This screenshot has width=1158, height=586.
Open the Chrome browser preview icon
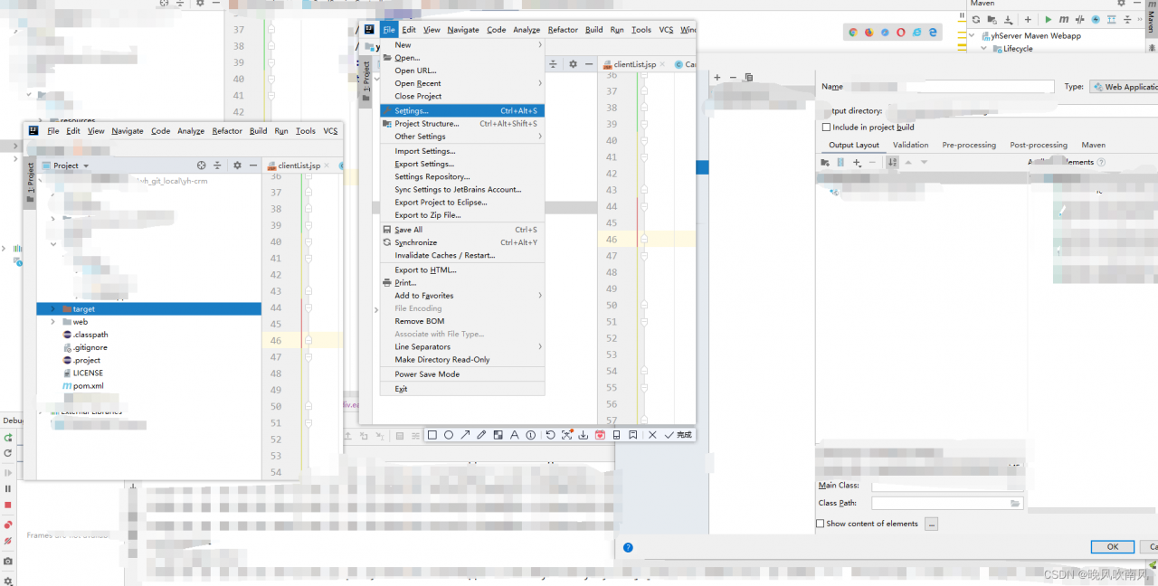pyautogui.click(x=852, y=32)
